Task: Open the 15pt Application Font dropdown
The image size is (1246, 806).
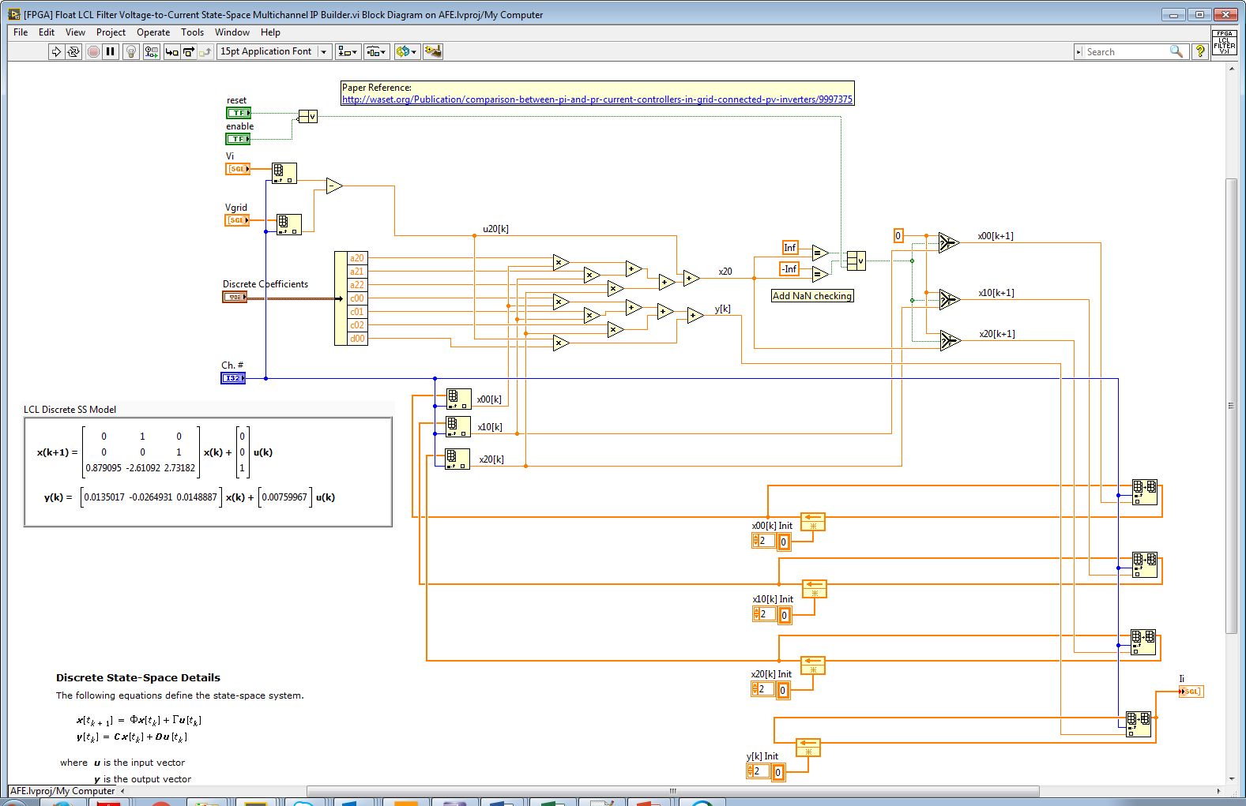Action: (273, 51)
